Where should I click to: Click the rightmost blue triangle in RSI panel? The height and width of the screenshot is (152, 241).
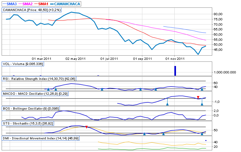[202, 89]
